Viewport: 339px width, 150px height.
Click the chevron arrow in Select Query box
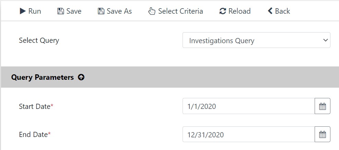pos(325,40)
